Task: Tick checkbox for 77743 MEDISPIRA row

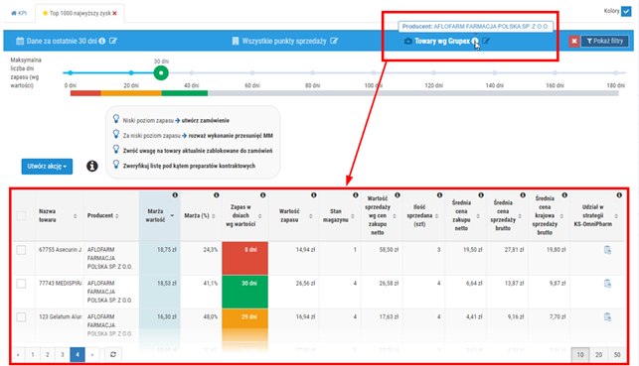Action: pyautogui.click(x=21, y=284)
